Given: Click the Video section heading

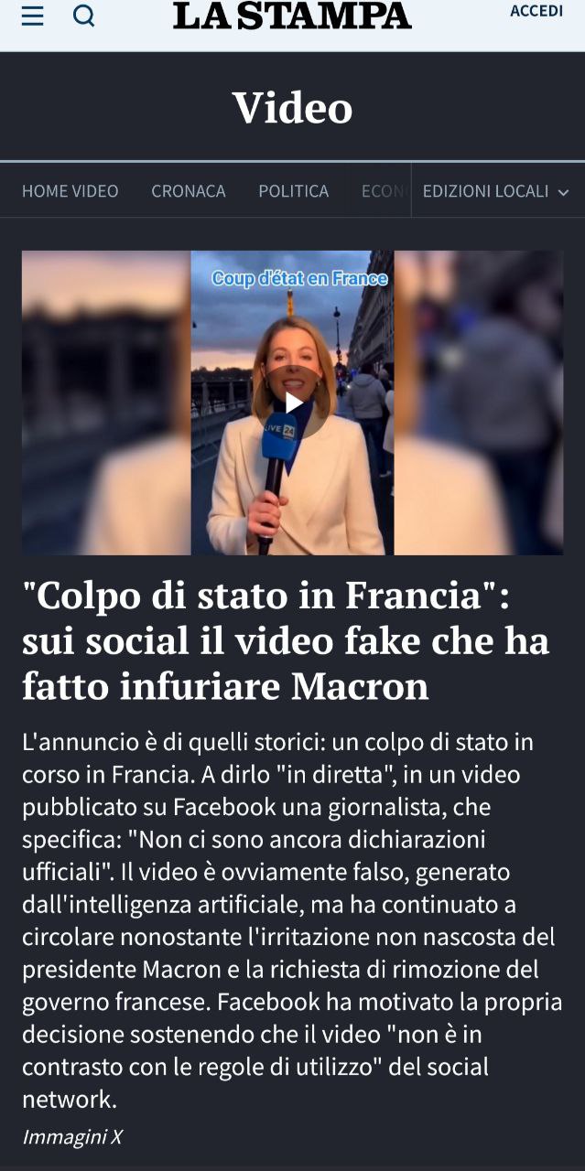Looking at the screenshot, I should (x=292, y=107).
